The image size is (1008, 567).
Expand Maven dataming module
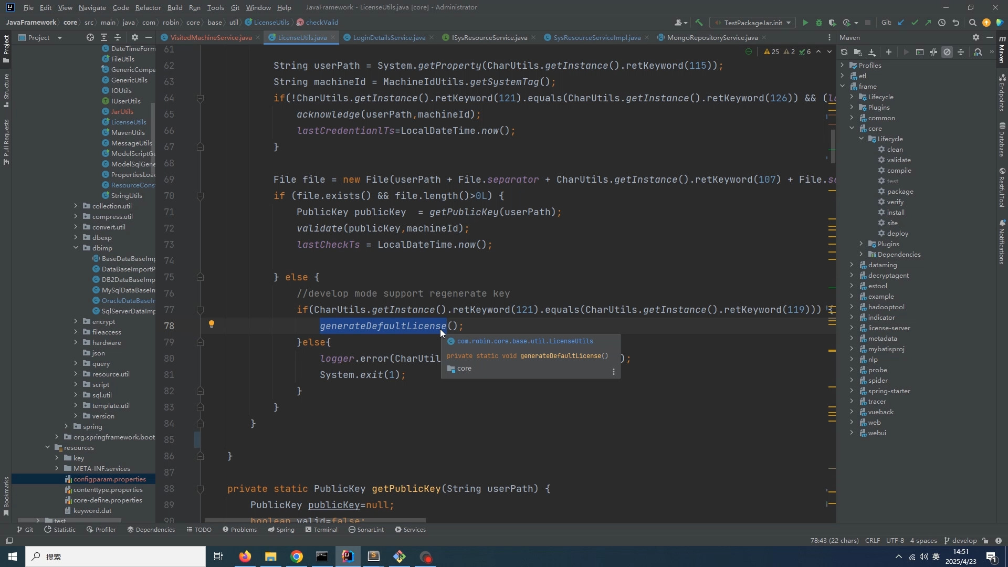click(x=852, y=265)
